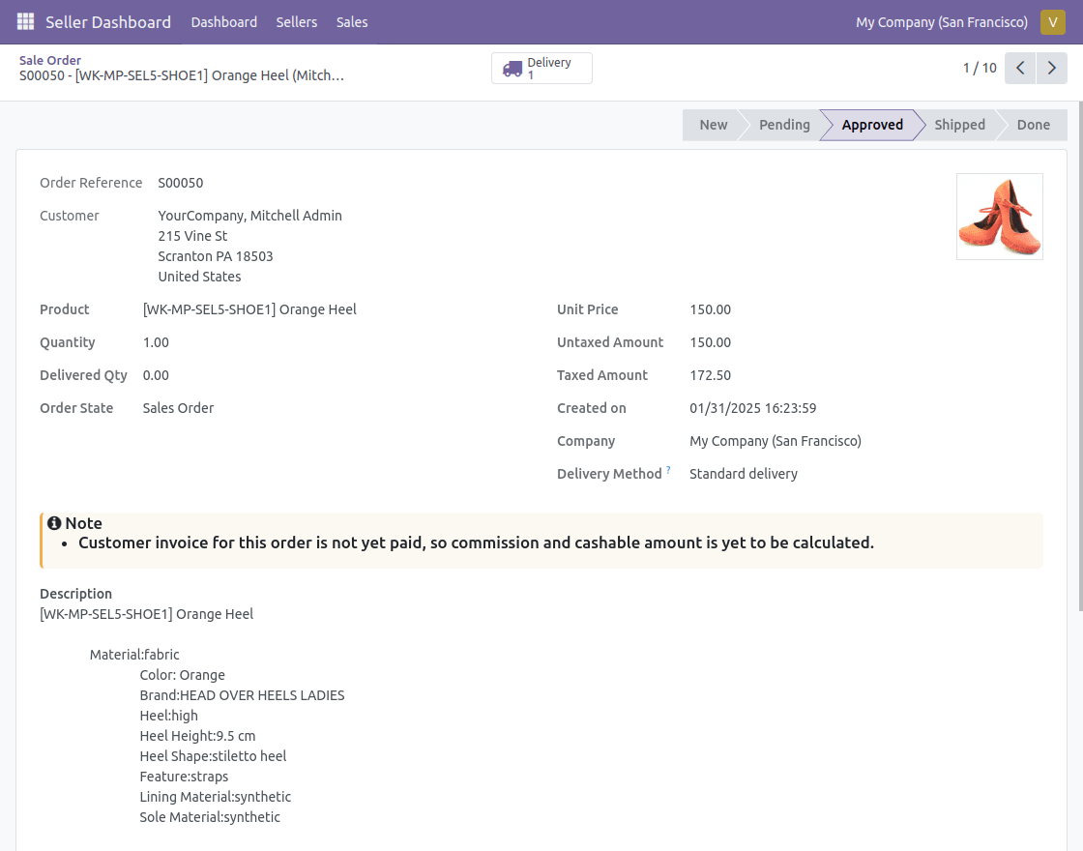Click the Approved stage
The width and height of the screenshot is (1083, 851).
pyautogui.click(x=872, y=125)
